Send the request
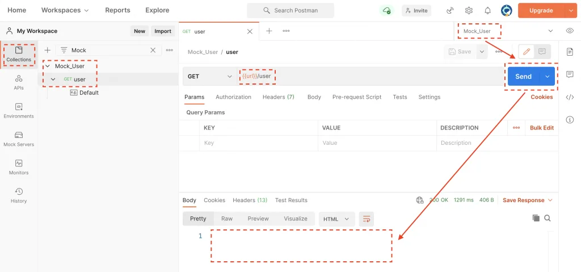Image resolution: width=581 pixels, height=272 pixels. 523,77
